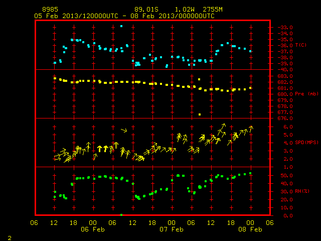Click the 50.0 humidity scale value
Screen dimensions: 321x241
coord(286,176)
